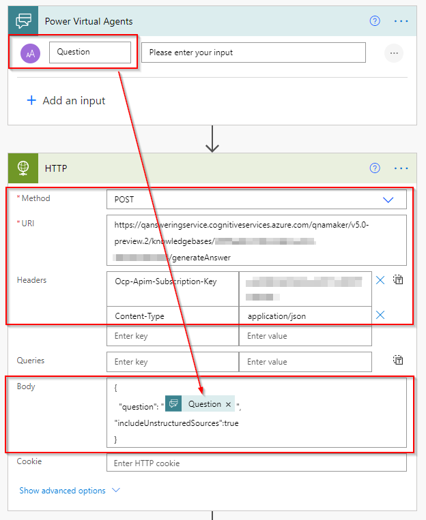
Task: Expand the Method dropdown
Action: pos(388,200)
